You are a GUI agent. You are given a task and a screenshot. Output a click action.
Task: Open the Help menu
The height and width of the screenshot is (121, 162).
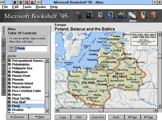click(x=54, y=7)
